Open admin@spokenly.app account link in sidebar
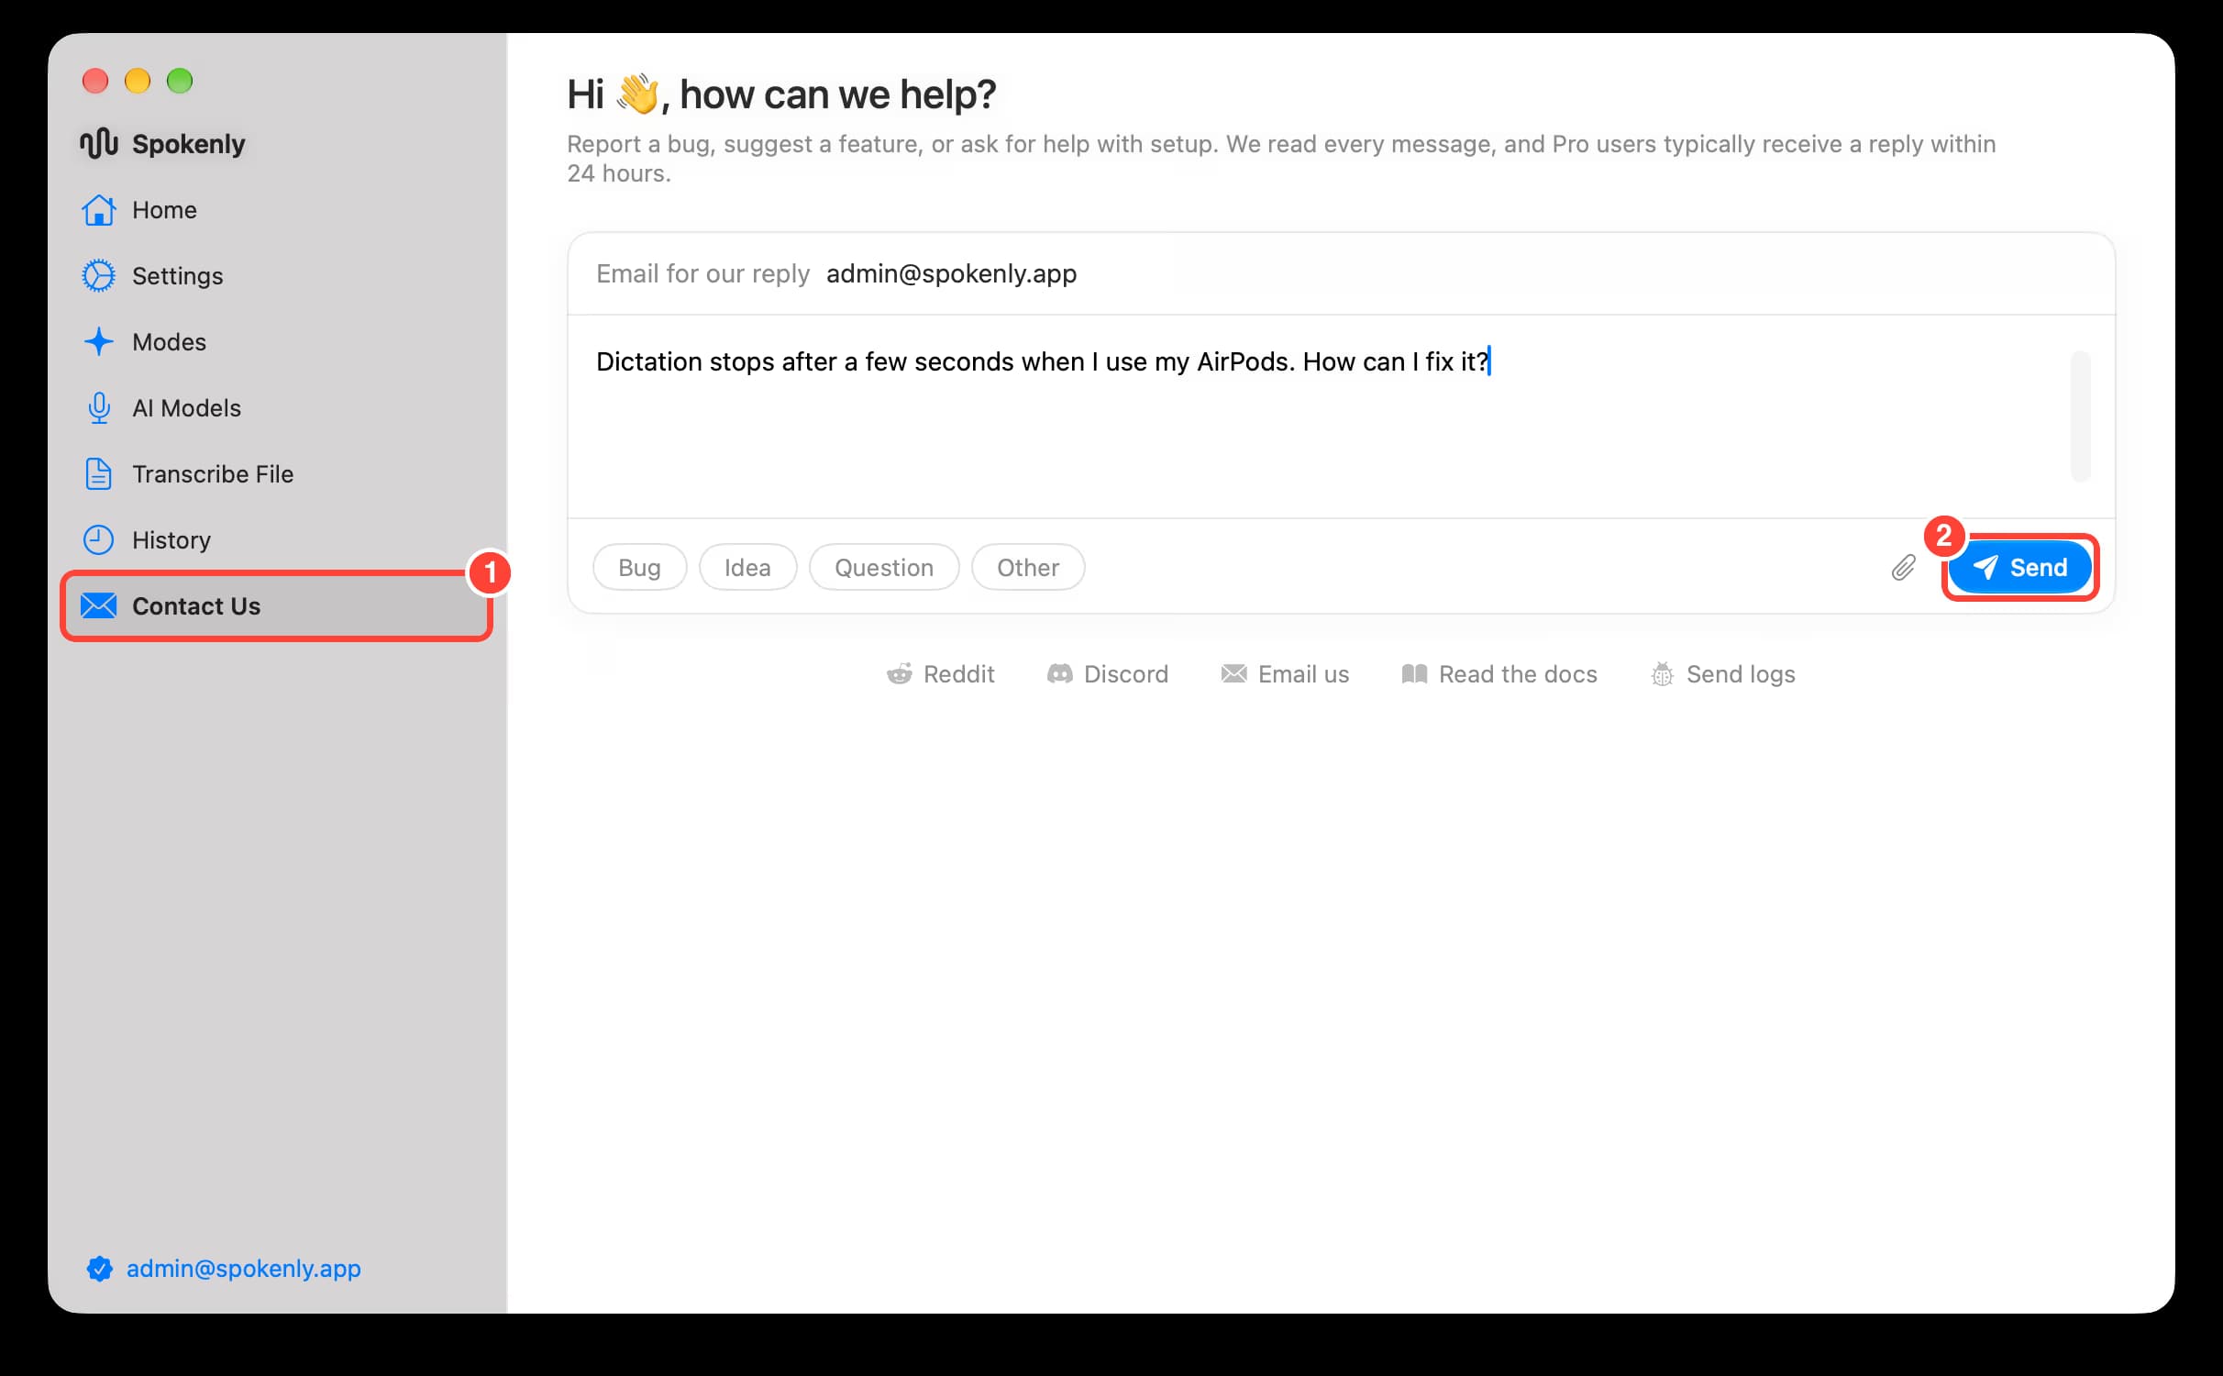This screenshot has width=2223, height=1376. tap(244, 1269)
